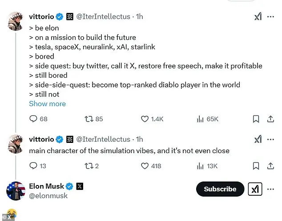Reply to vittorio's first post
282x221 pixels.
coord(33,119)
